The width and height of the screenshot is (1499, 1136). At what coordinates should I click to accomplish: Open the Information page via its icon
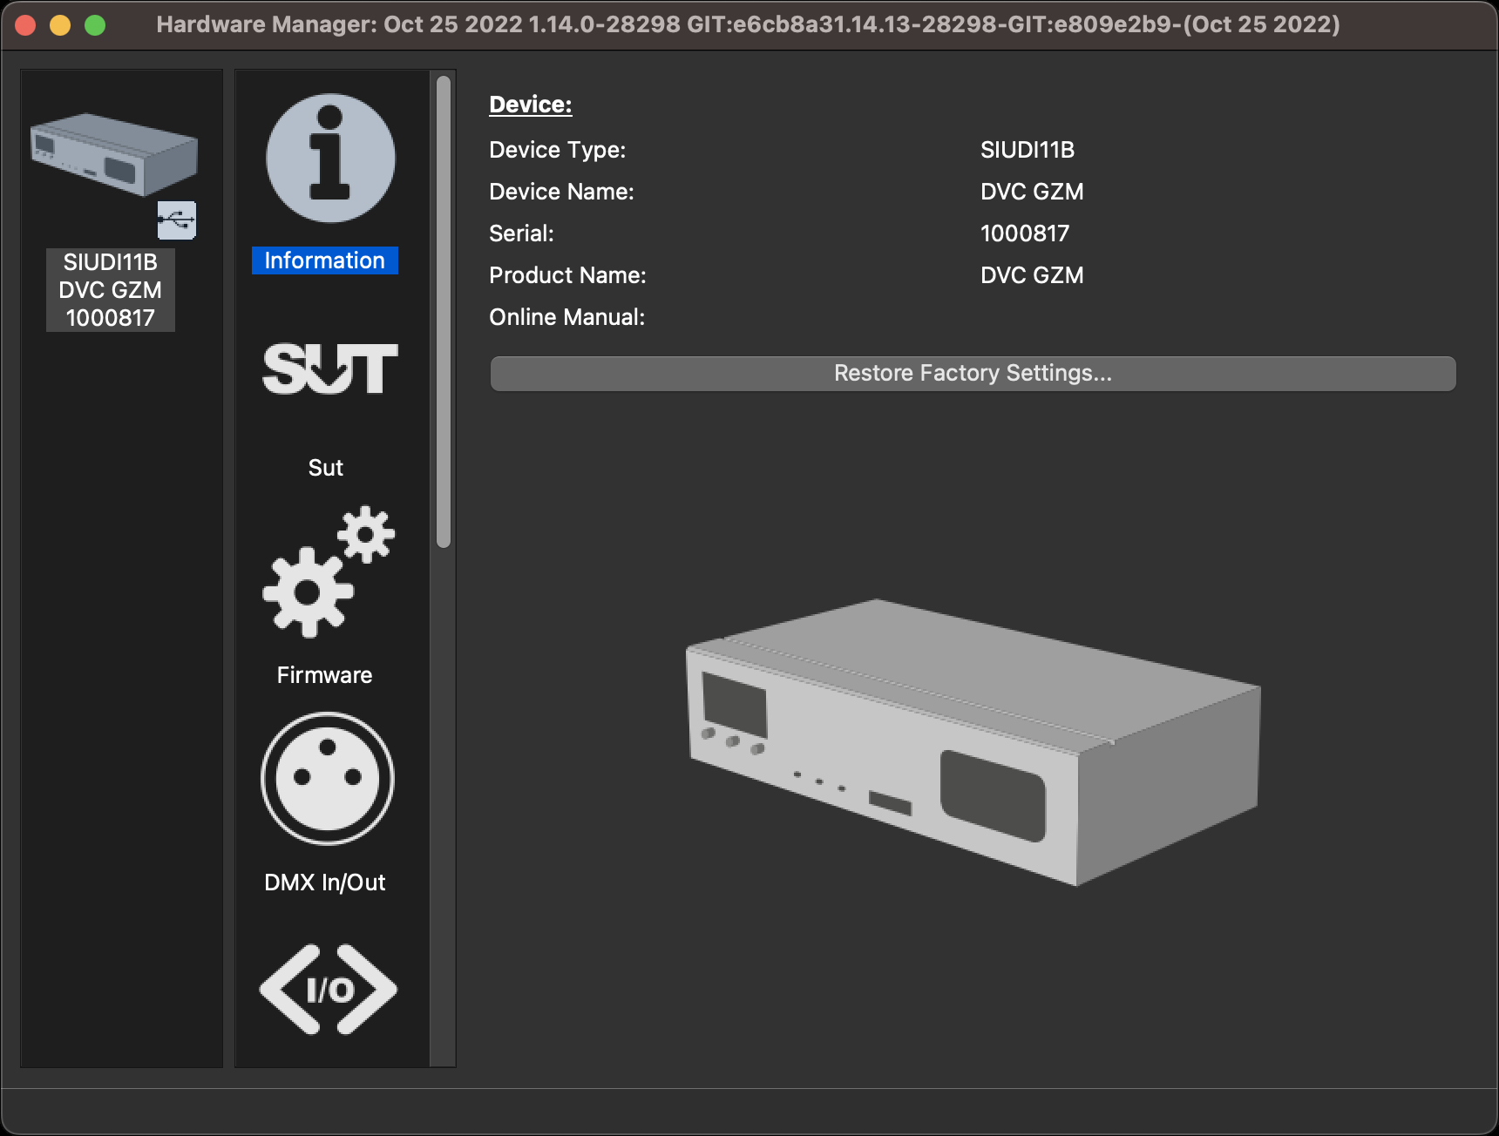coord(330,159)
